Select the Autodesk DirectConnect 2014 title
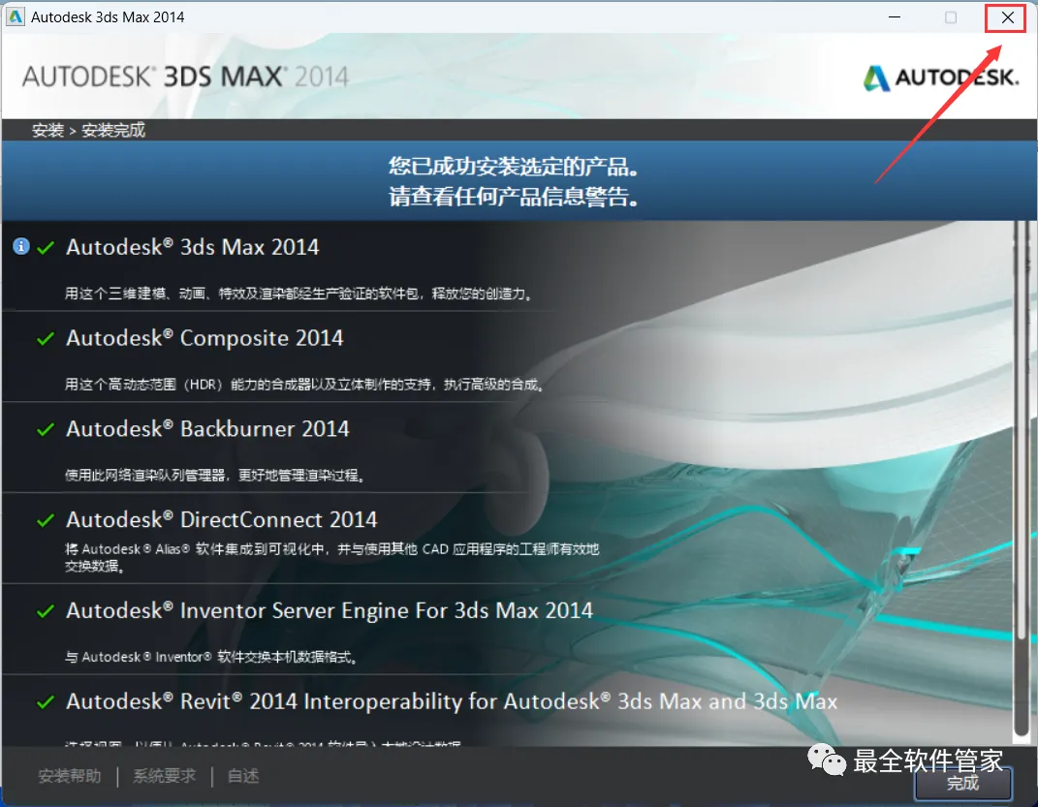The height and width of the screenshot is (807, 1038). (222, 519)
